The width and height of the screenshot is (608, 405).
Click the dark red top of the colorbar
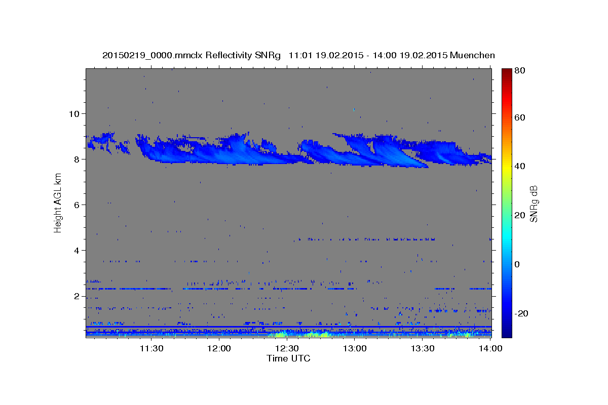coord(506,73)
